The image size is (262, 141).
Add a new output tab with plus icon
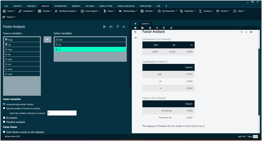pos(135,24)
